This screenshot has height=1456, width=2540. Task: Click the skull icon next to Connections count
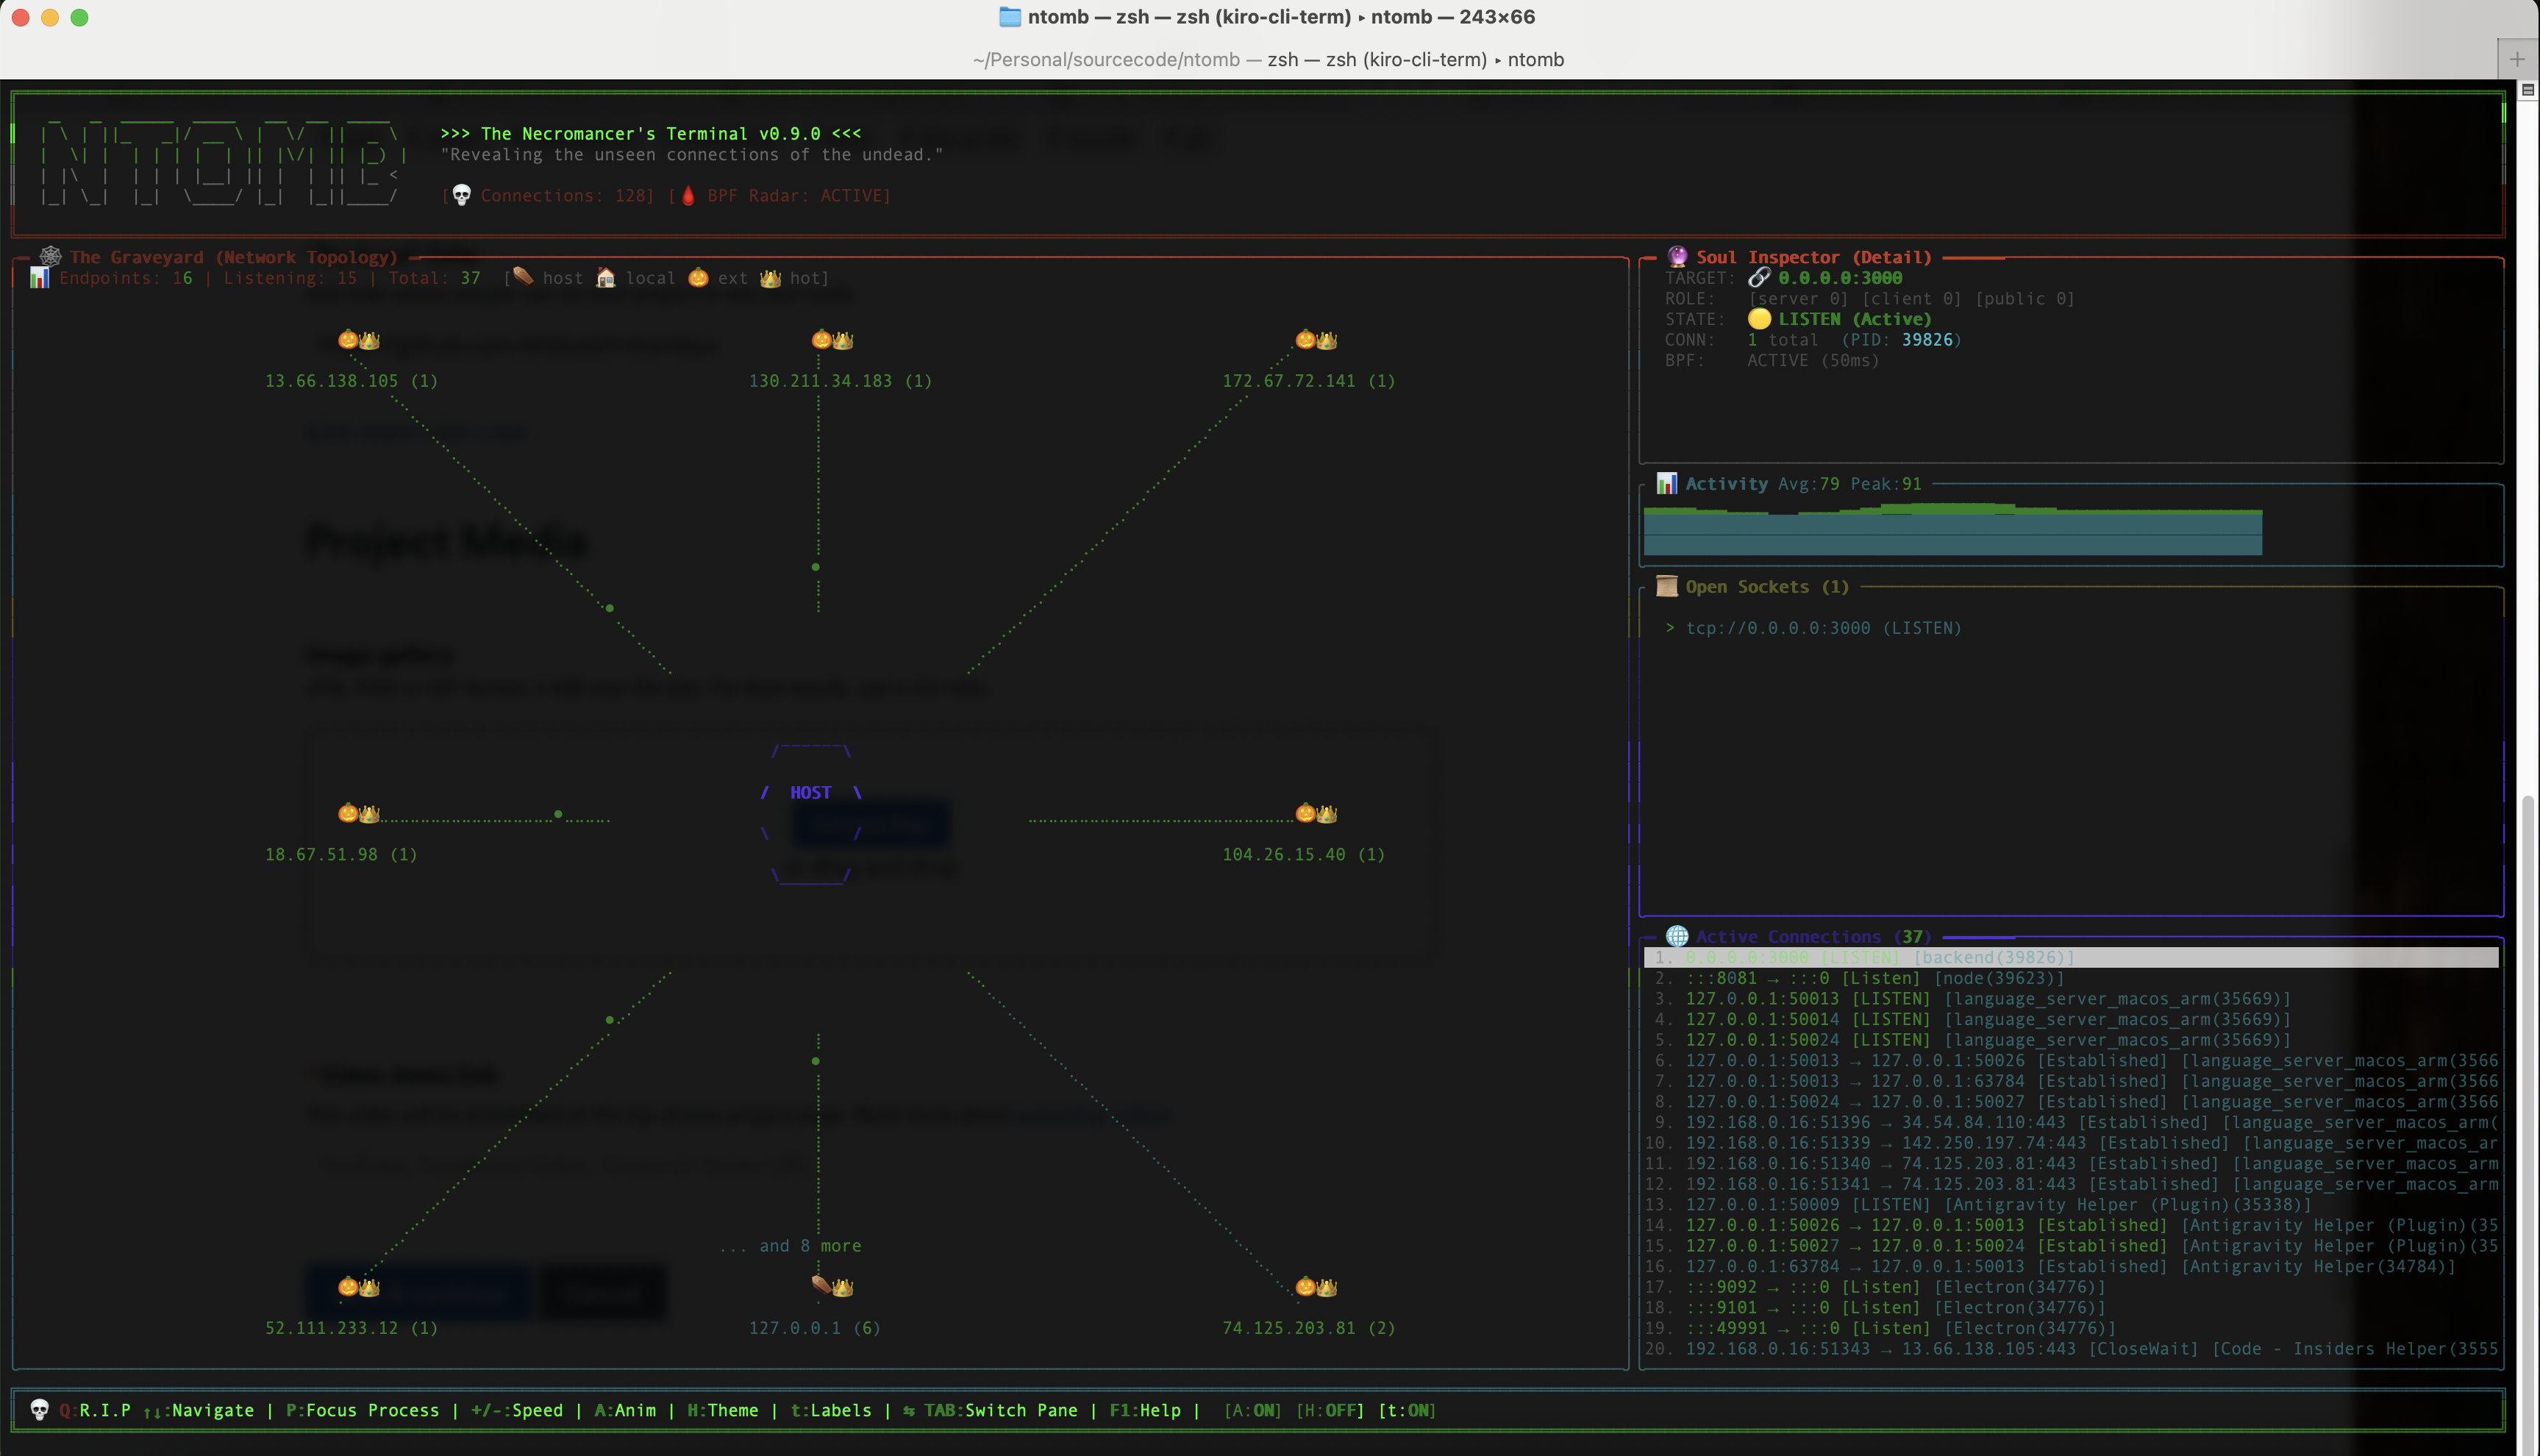click(461, 195)
